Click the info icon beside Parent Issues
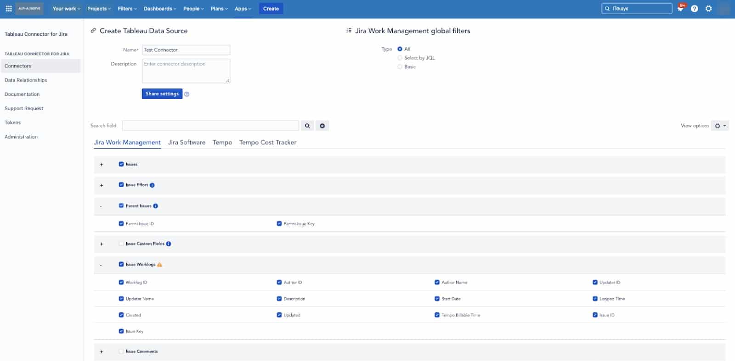 point(156,206)
